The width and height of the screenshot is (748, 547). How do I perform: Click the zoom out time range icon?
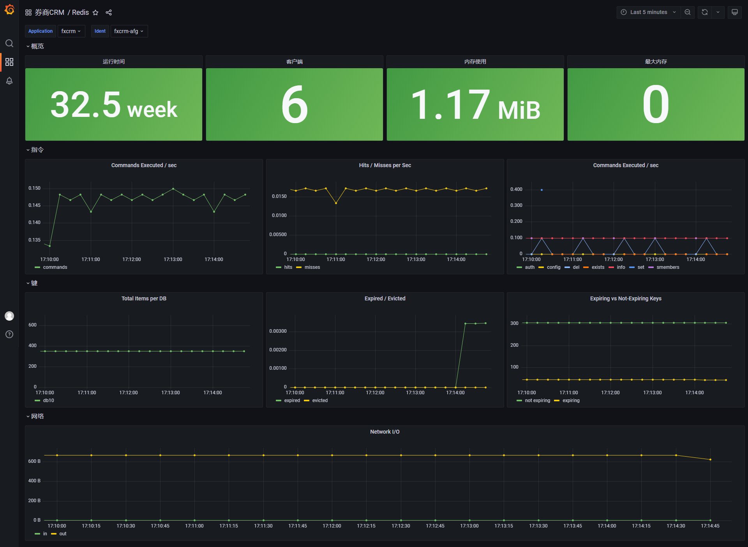[688, 12]
